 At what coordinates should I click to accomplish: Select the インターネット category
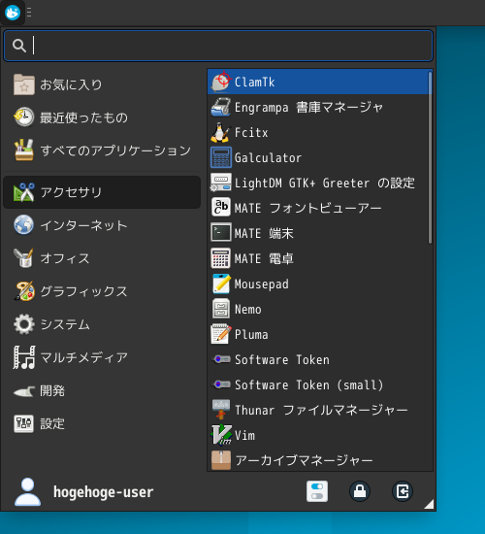tap(102, 225)
